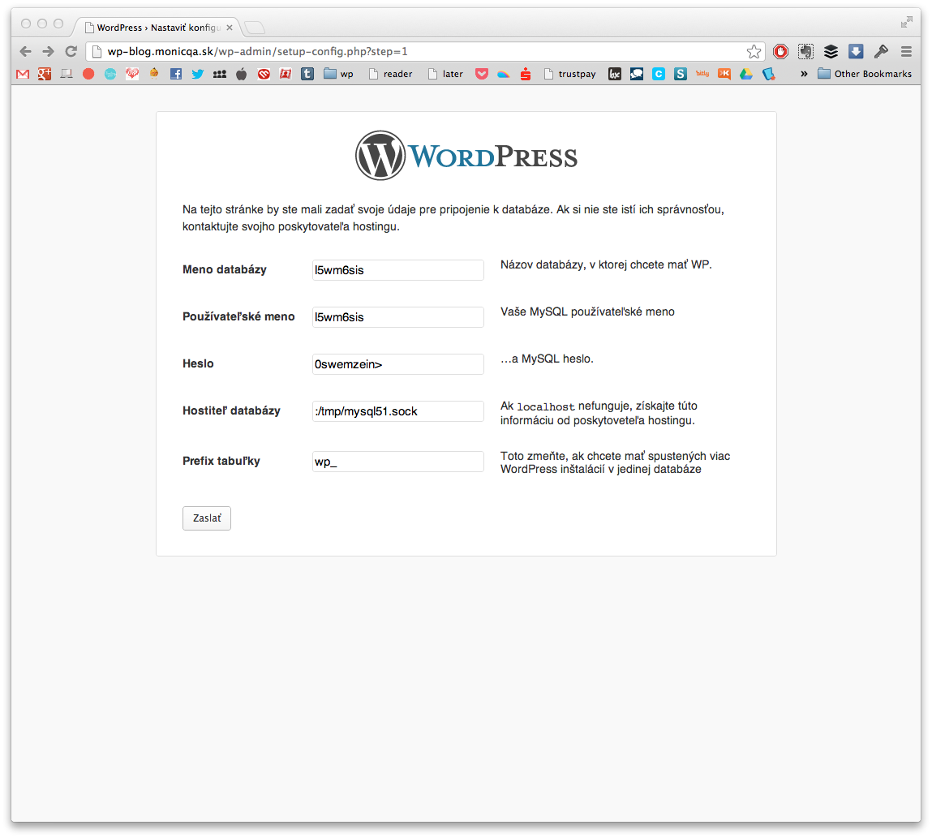
Task: Open the wp bookmarks folder
Action: click(339, 74)
